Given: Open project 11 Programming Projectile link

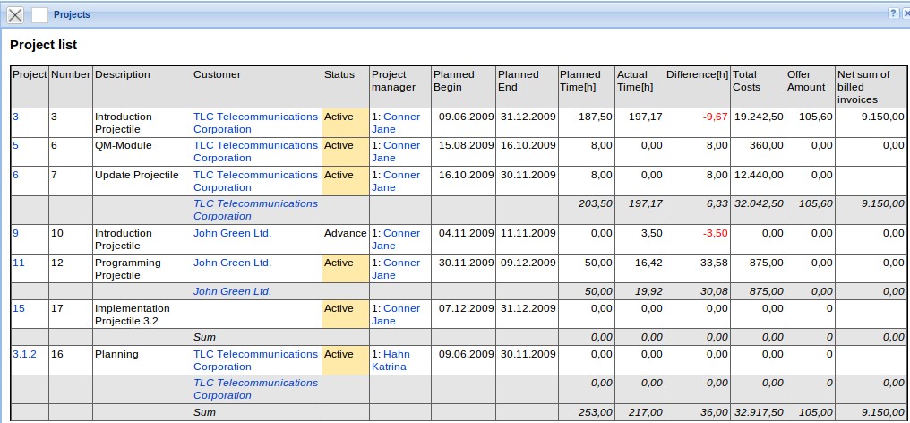Looking at the screenshot, I should click(18, 263).
